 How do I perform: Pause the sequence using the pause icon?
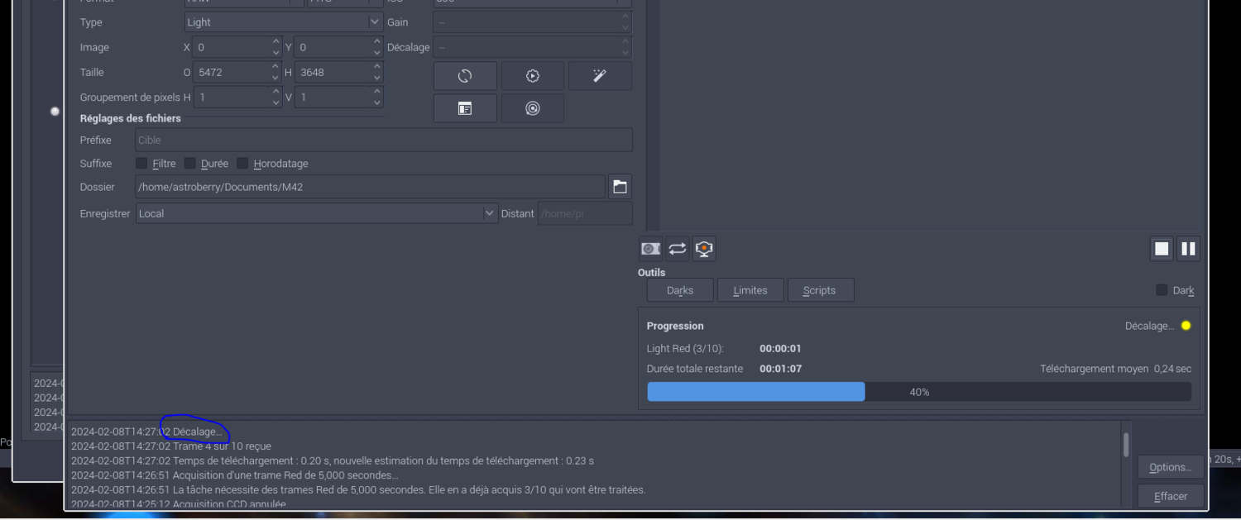point(1188,248)
